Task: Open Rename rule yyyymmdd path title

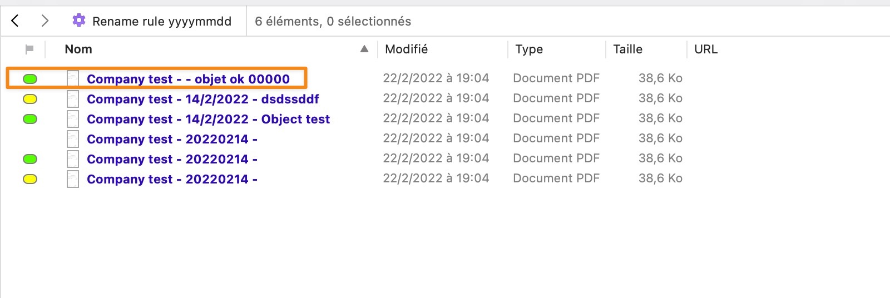Action: coord(162,21)
